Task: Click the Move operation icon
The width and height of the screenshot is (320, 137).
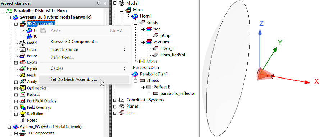Action: 142,61
